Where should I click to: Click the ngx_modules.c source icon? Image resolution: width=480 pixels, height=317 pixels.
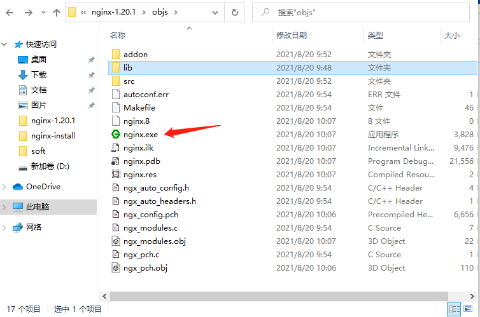(x=116, y=228)
